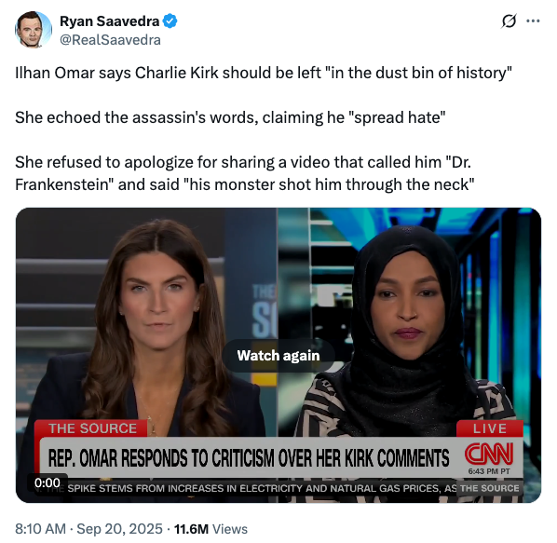This screenshot has width=557, height=543.
Task: Open the 8:10 AM Sep 20, 2025 timestamp
Action: 88,529
